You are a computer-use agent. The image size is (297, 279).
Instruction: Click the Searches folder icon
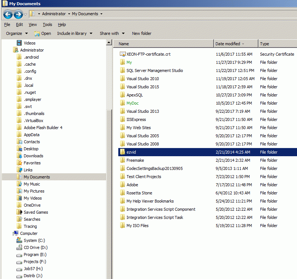(19, 219)
